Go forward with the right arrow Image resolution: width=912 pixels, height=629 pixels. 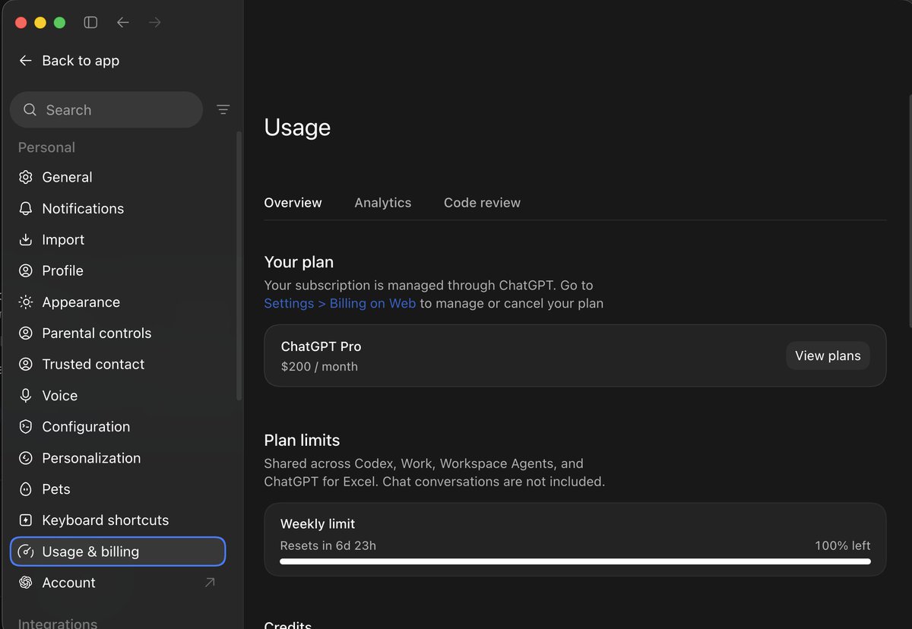[x=154, y=22]
